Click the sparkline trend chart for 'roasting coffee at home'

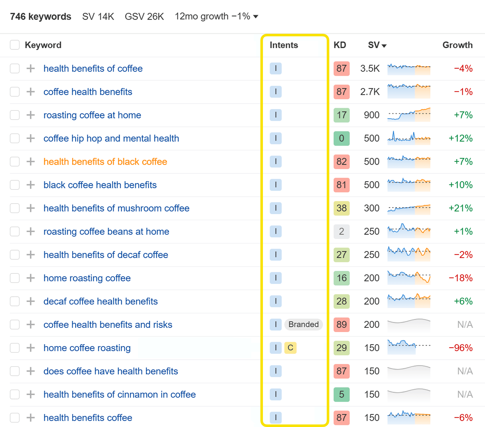point(409,115)
